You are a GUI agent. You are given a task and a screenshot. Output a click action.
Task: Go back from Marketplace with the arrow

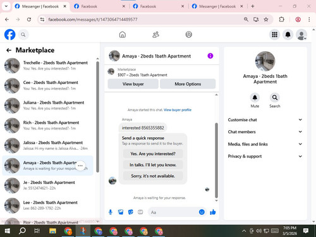(9, 50)
